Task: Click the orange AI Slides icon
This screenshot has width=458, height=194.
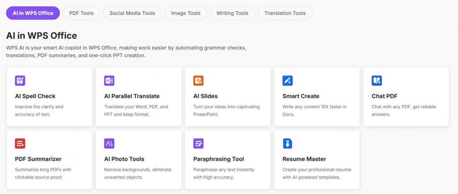Action: click(x=198, y=81)
